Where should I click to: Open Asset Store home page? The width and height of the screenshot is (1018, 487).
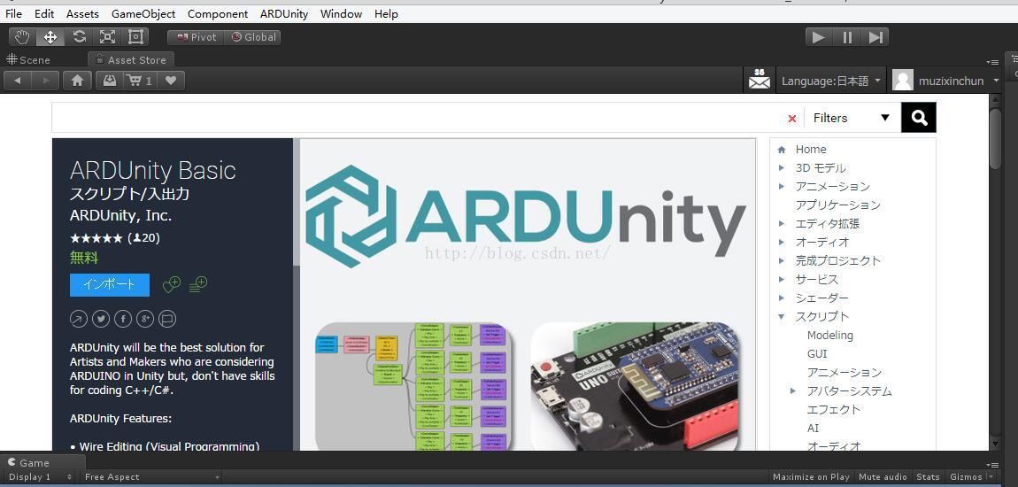(77, 81)
